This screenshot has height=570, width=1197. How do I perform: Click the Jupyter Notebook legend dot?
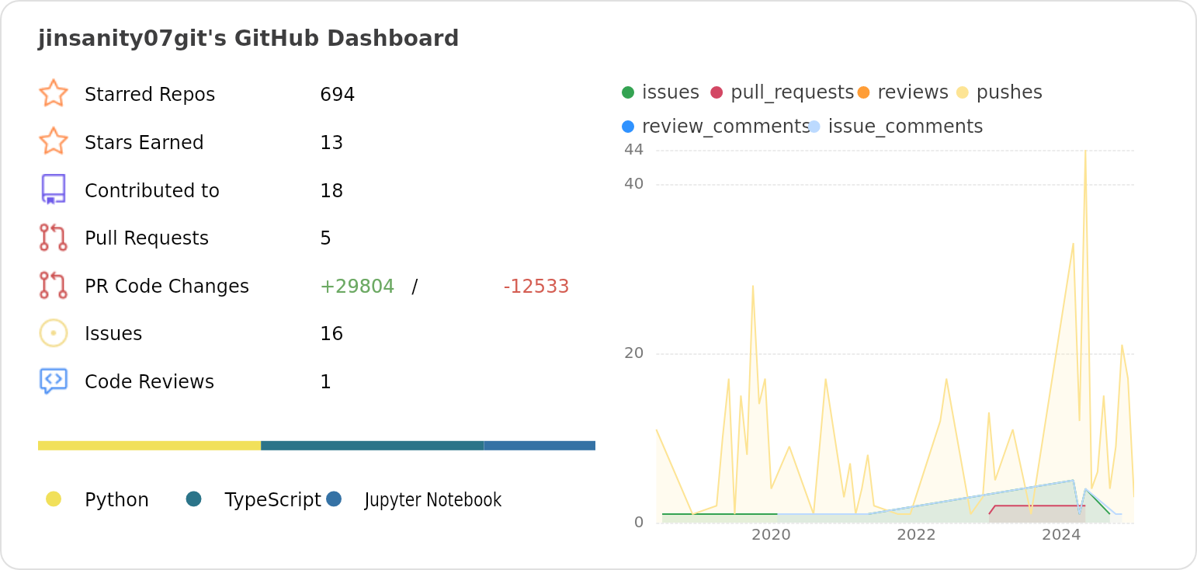click(334, 499)
